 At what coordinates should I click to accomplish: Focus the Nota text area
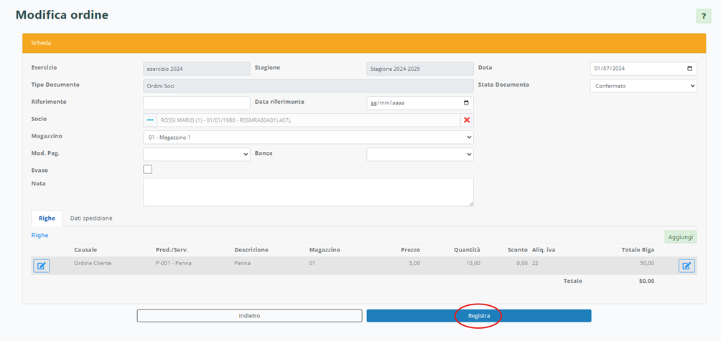(x=308, y=192)
